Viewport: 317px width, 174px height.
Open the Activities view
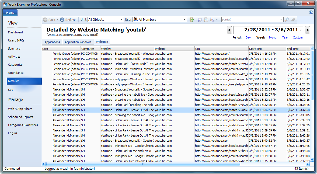pyautogui.click(x=14, y=57)
